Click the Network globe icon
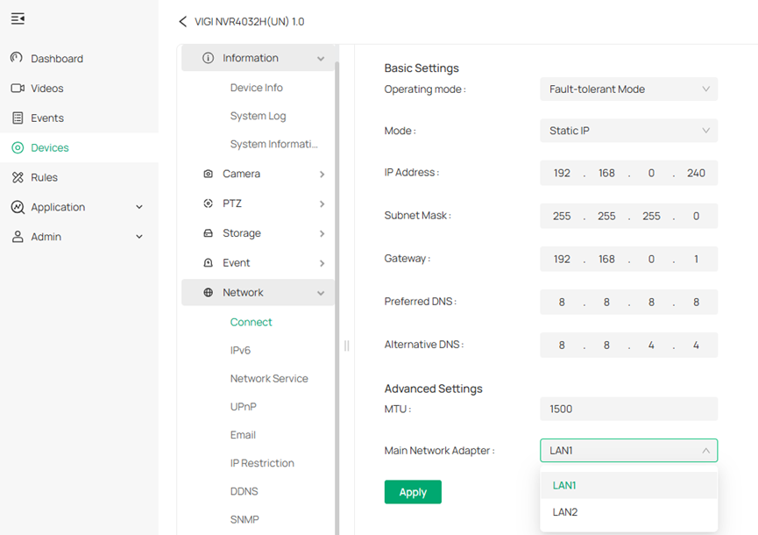Screen dimensions: 758x535 205,292
